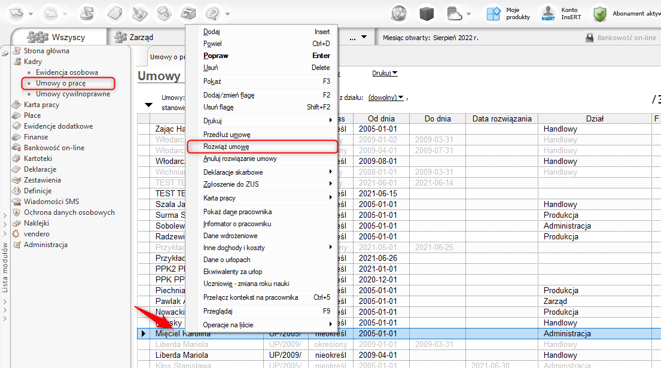The height and width of the screenshot is (368, 661).
Task: Open Umowy cywilnoprawne in sidebar
Action: [x=73, y=94]
